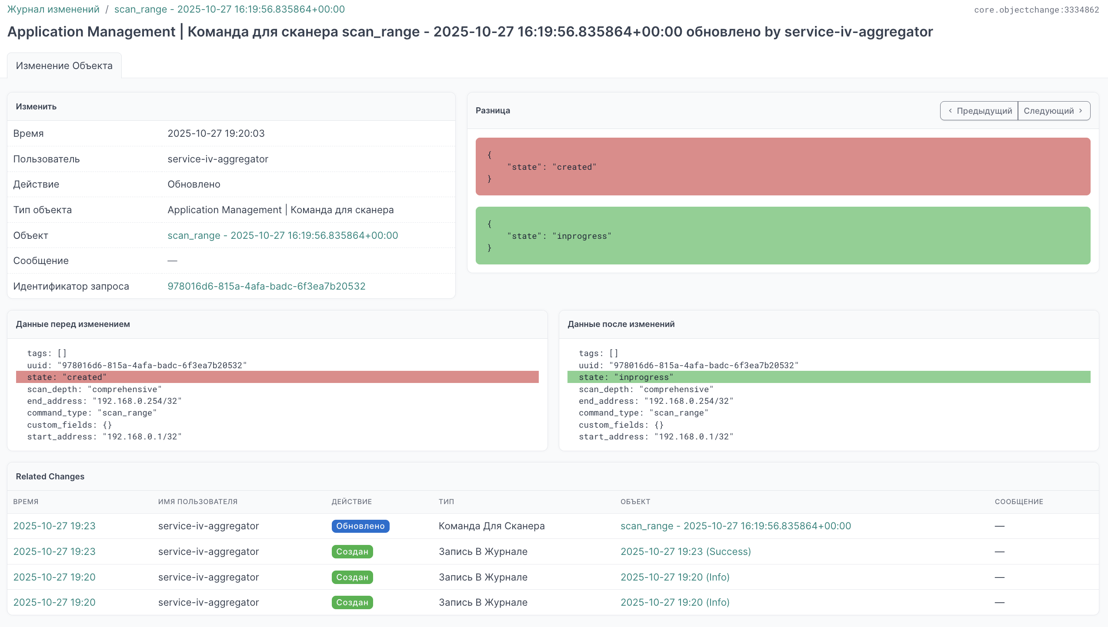Viewport: 1108px width, 627px height.
Task: Open last 2025-10-27 19:20 (Info) entry
Action: tap(675, 602)
